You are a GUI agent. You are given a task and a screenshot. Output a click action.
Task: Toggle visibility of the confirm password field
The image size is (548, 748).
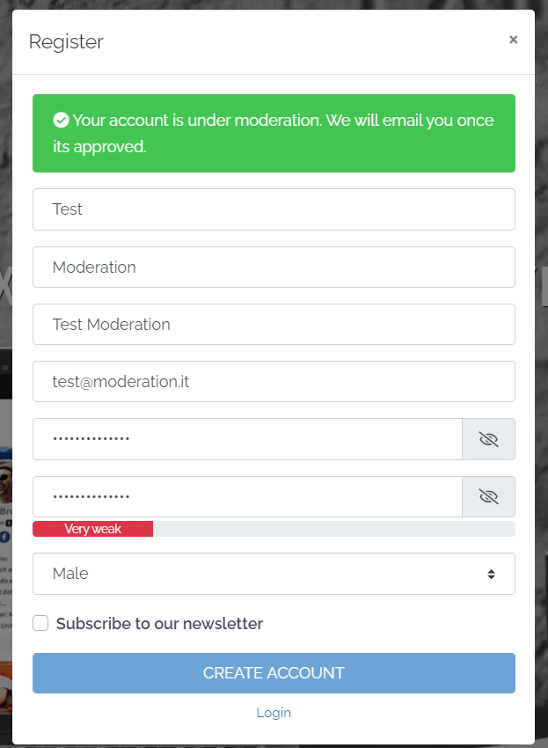tap(488, 495)
